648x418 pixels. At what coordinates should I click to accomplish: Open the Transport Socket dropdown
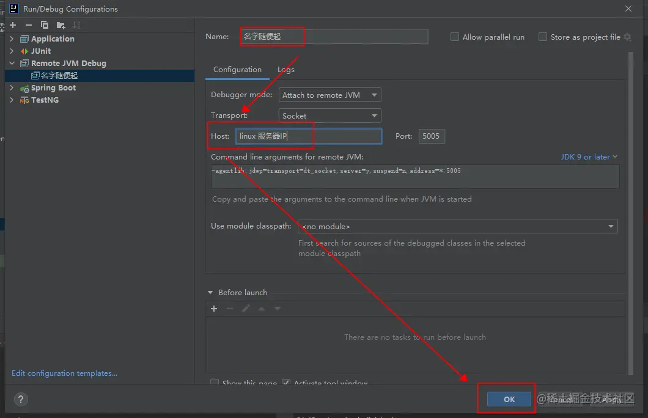pos(330,116)
